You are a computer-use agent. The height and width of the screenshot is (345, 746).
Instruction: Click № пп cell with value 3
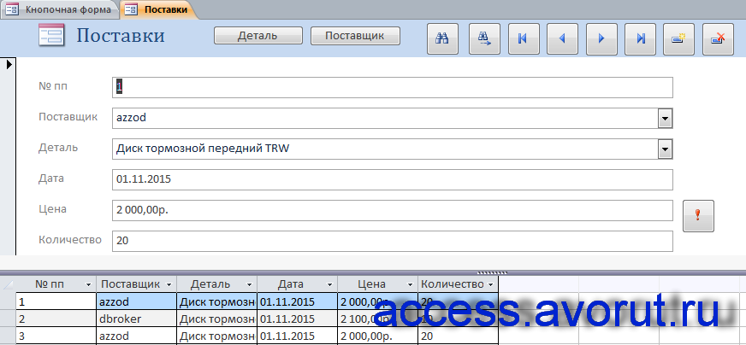pos(56,336)
